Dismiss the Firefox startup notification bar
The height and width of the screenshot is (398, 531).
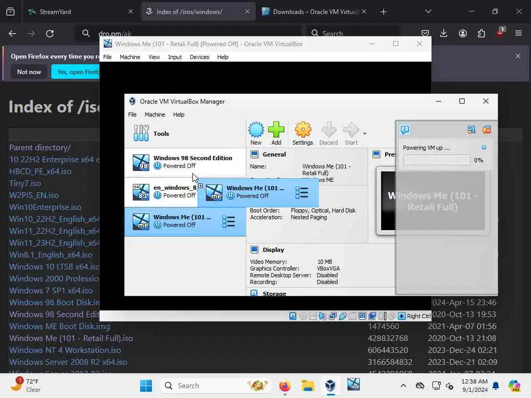click(518, 56)
